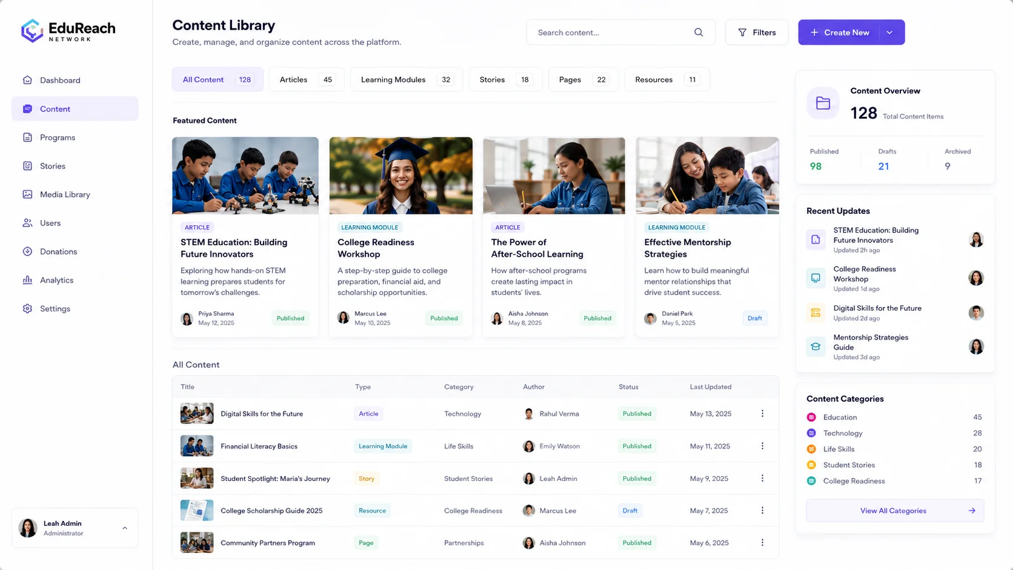Open the Digital Skills for the Future title
This screenshot has width=1013, height=570.
262,414
